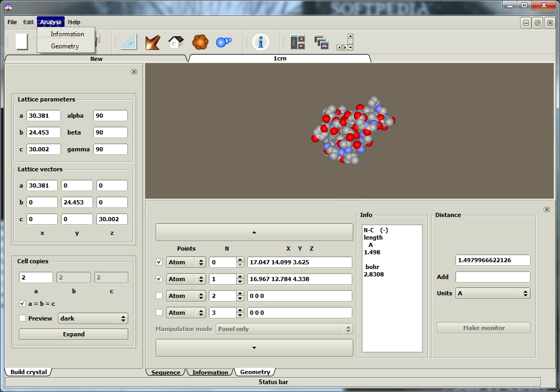Click the alpha angle field
The height and width of the screenshot is (392, 560).
click(110, 116)
